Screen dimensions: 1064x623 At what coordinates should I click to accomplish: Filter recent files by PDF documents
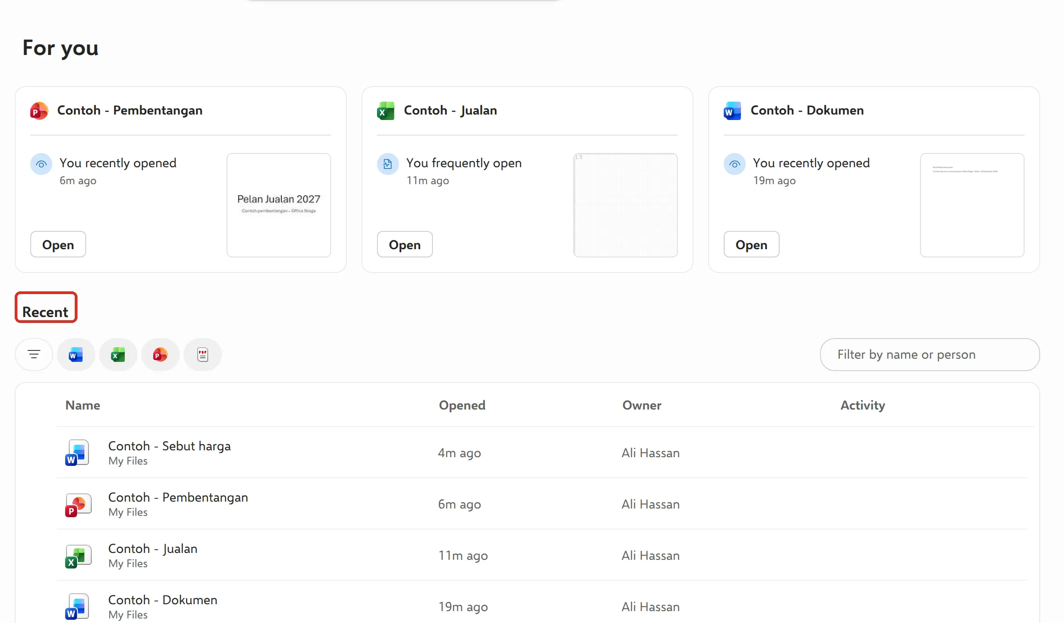point(203,355)
